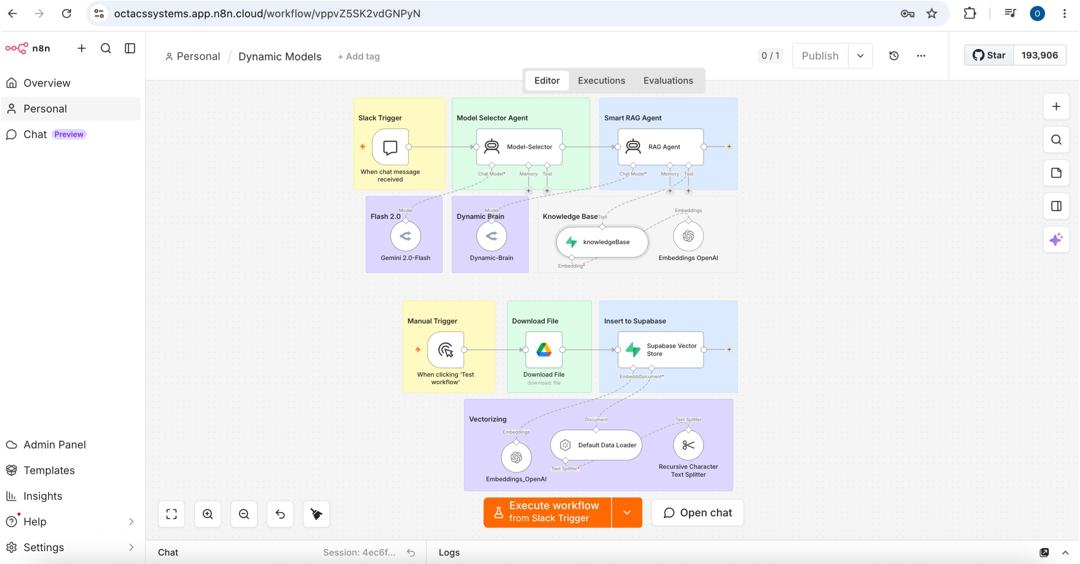Click the Publish button

(x=820, y=56)
